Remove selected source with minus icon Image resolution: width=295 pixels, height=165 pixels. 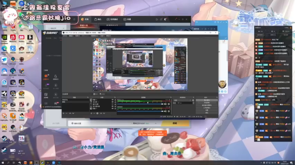pyautogui.click(x=94, y=113)
